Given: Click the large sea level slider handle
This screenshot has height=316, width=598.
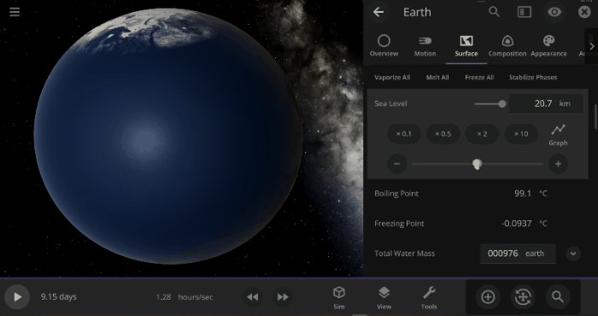Looking at the screenshot, I should point(477,164).
